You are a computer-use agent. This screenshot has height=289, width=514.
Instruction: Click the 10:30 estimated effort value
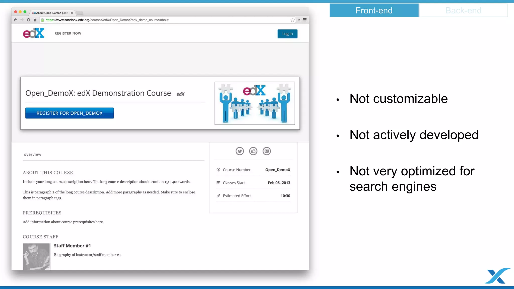(x=285, y=196)
